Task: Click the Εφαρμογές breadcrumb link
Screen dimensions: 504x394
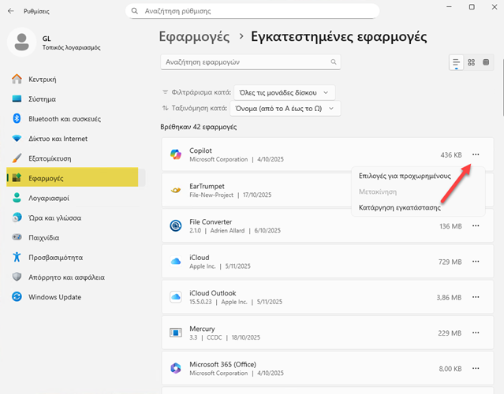Action: point(194,37)
